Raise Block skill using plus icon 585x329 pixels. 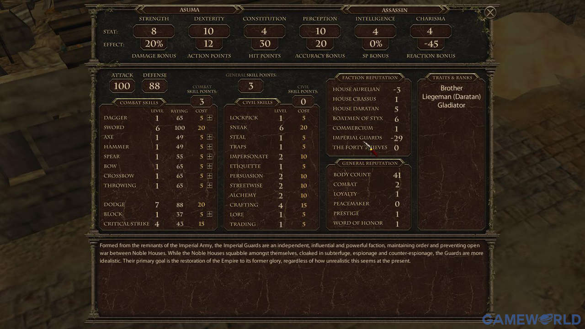pos(210,214)
